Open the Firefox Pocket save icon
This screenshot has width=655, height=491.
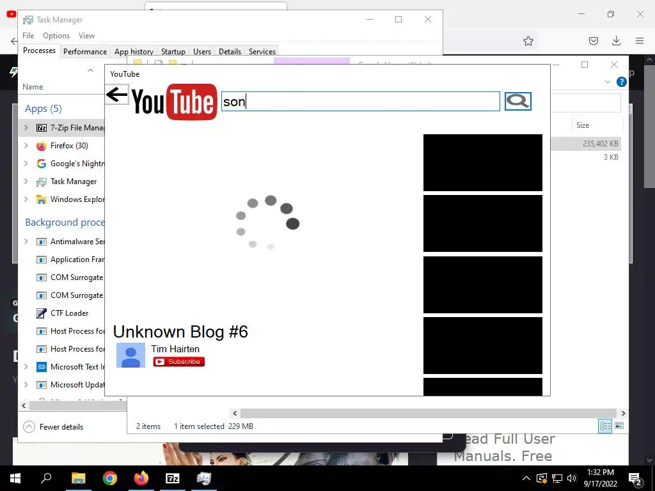(594, 41)
